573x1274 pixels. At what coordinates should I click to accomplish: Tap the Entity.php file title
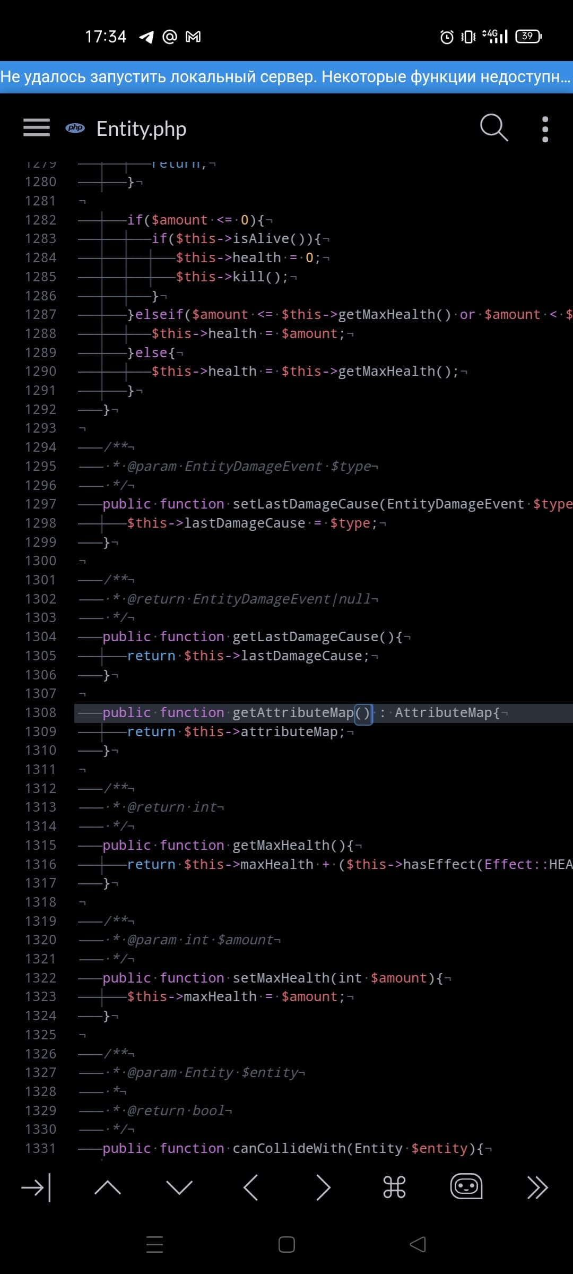141,129
